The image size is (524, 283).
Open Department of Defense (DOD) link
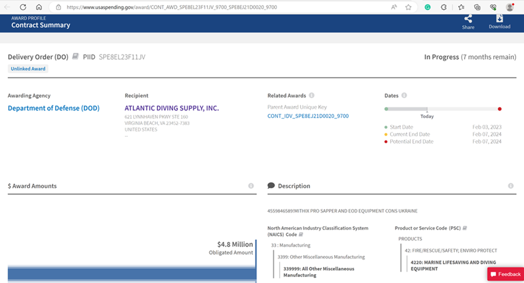tap(54, 108)
